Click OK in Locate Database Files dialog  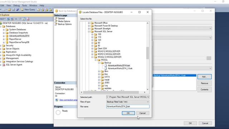[x=128, y=113]
